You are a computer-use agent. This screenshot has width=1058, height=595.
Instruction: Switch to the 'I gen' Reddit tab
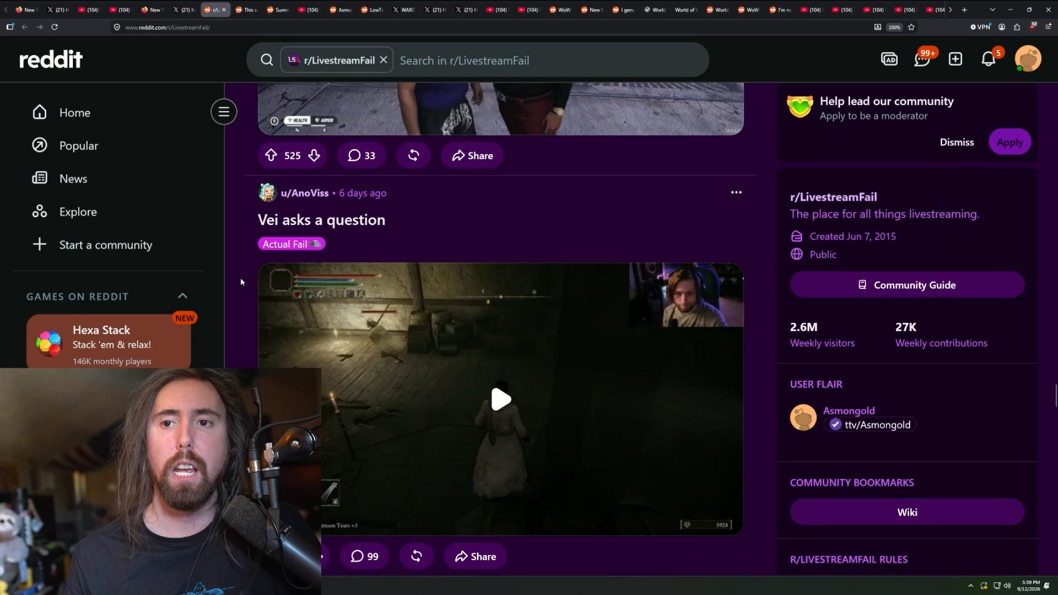click(x=623, y=9)
